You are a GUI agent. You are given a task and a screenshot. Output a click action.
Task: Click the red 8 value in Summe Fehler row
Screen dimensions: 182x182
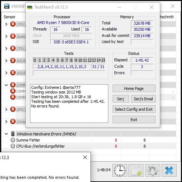pos(116,140)
